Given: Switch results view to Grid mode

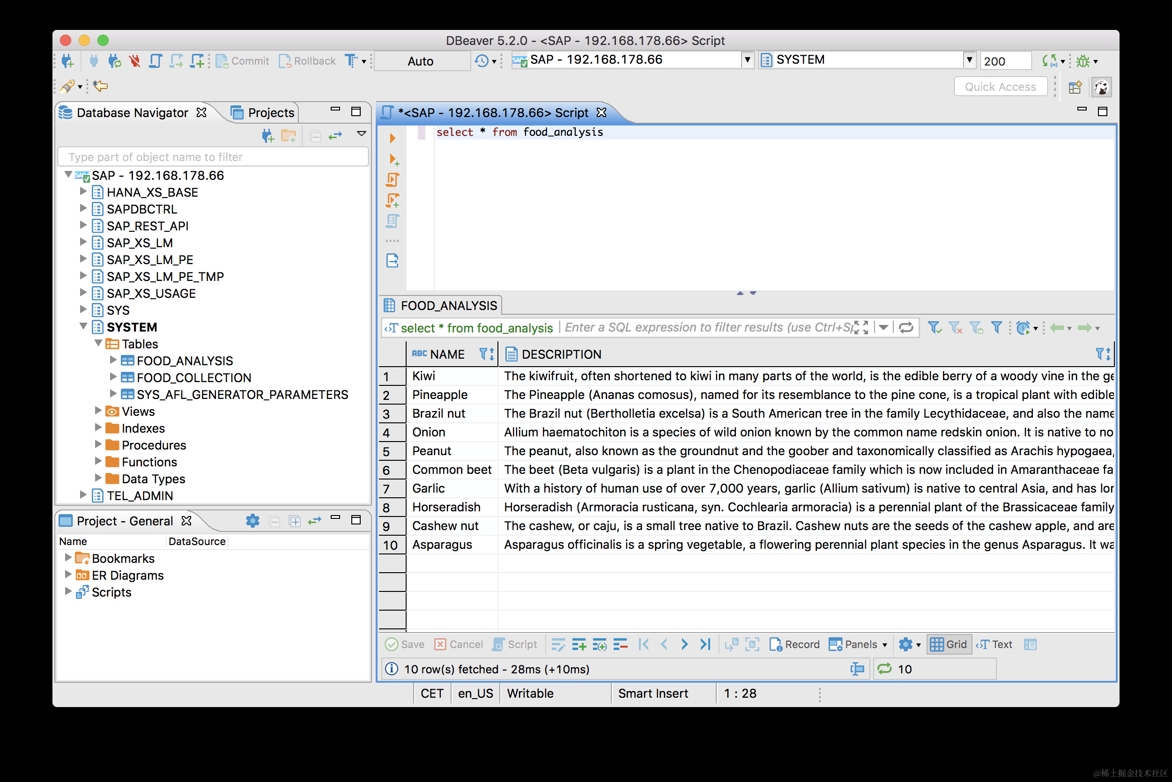Looking at the screenshot, I should (x=949, y=644).
